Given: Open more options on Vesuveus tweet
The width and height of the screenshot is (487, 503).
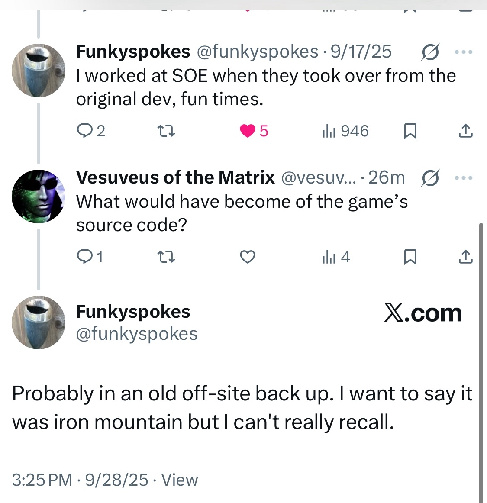Looking at the screenshot, I should click(464, 178).
